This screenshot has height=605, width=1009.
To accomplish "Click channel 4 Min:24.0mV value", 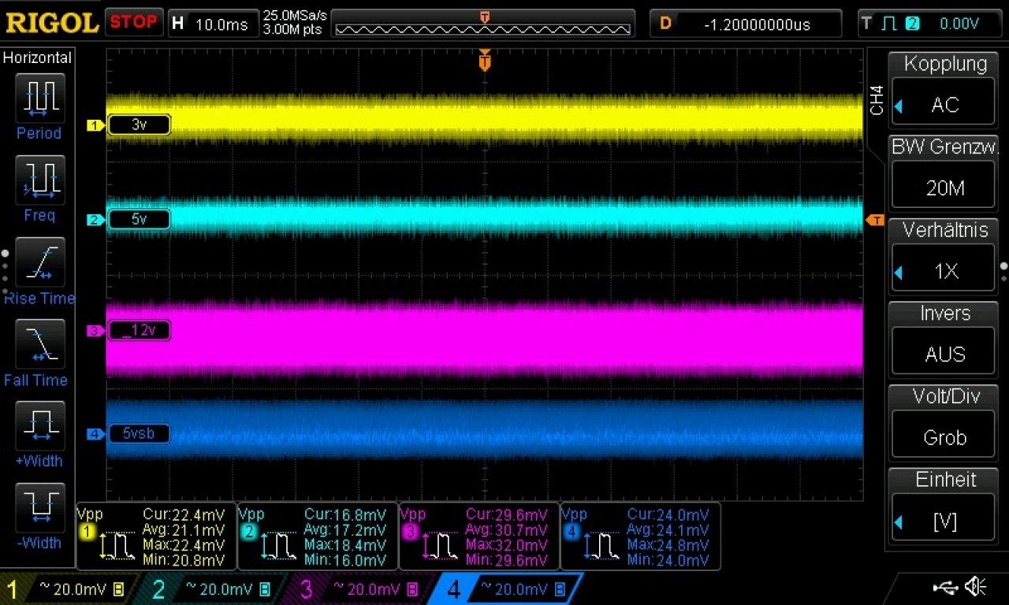I will (668, 561).
